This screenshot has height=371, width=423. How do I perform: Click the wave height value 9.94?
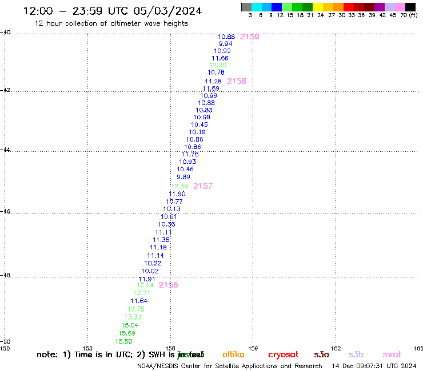(x=225, y=43)
